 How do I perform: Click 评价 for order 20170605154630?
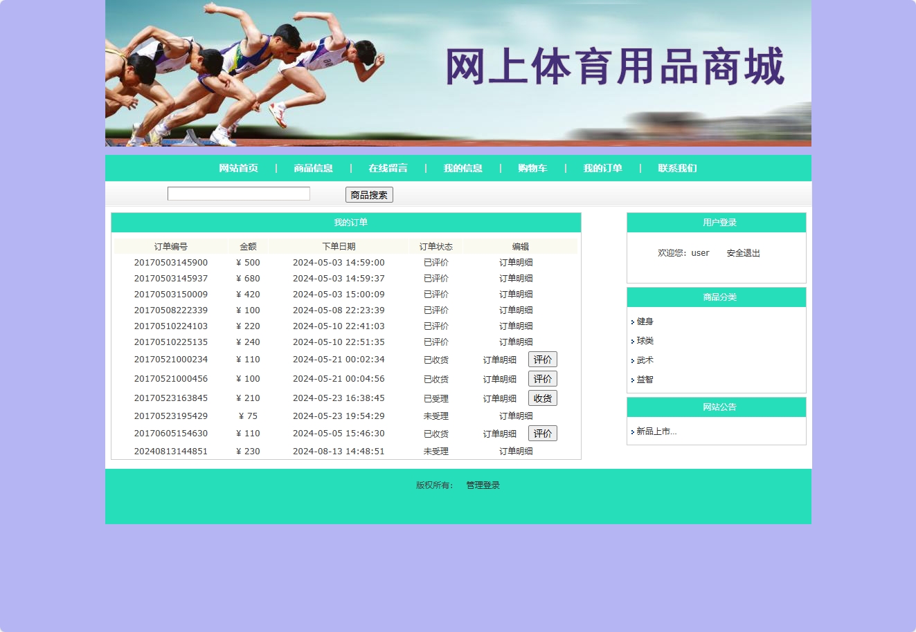point(542,433)
